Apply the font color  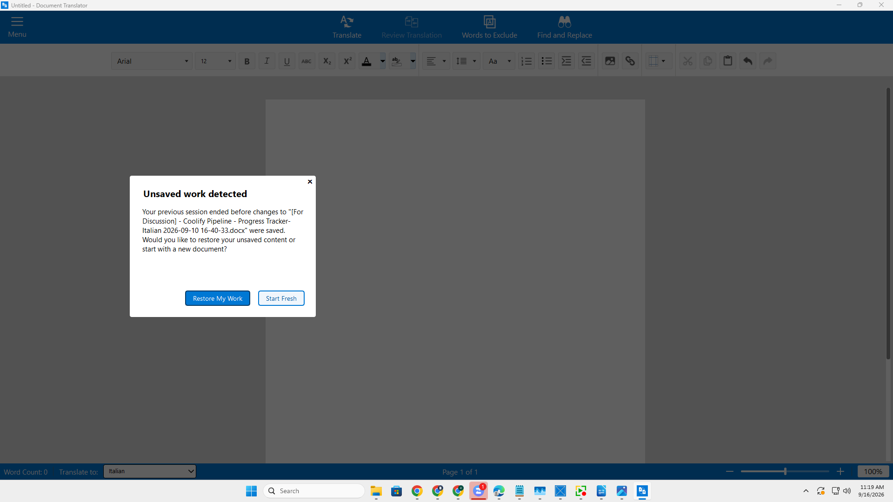[367, 61]
